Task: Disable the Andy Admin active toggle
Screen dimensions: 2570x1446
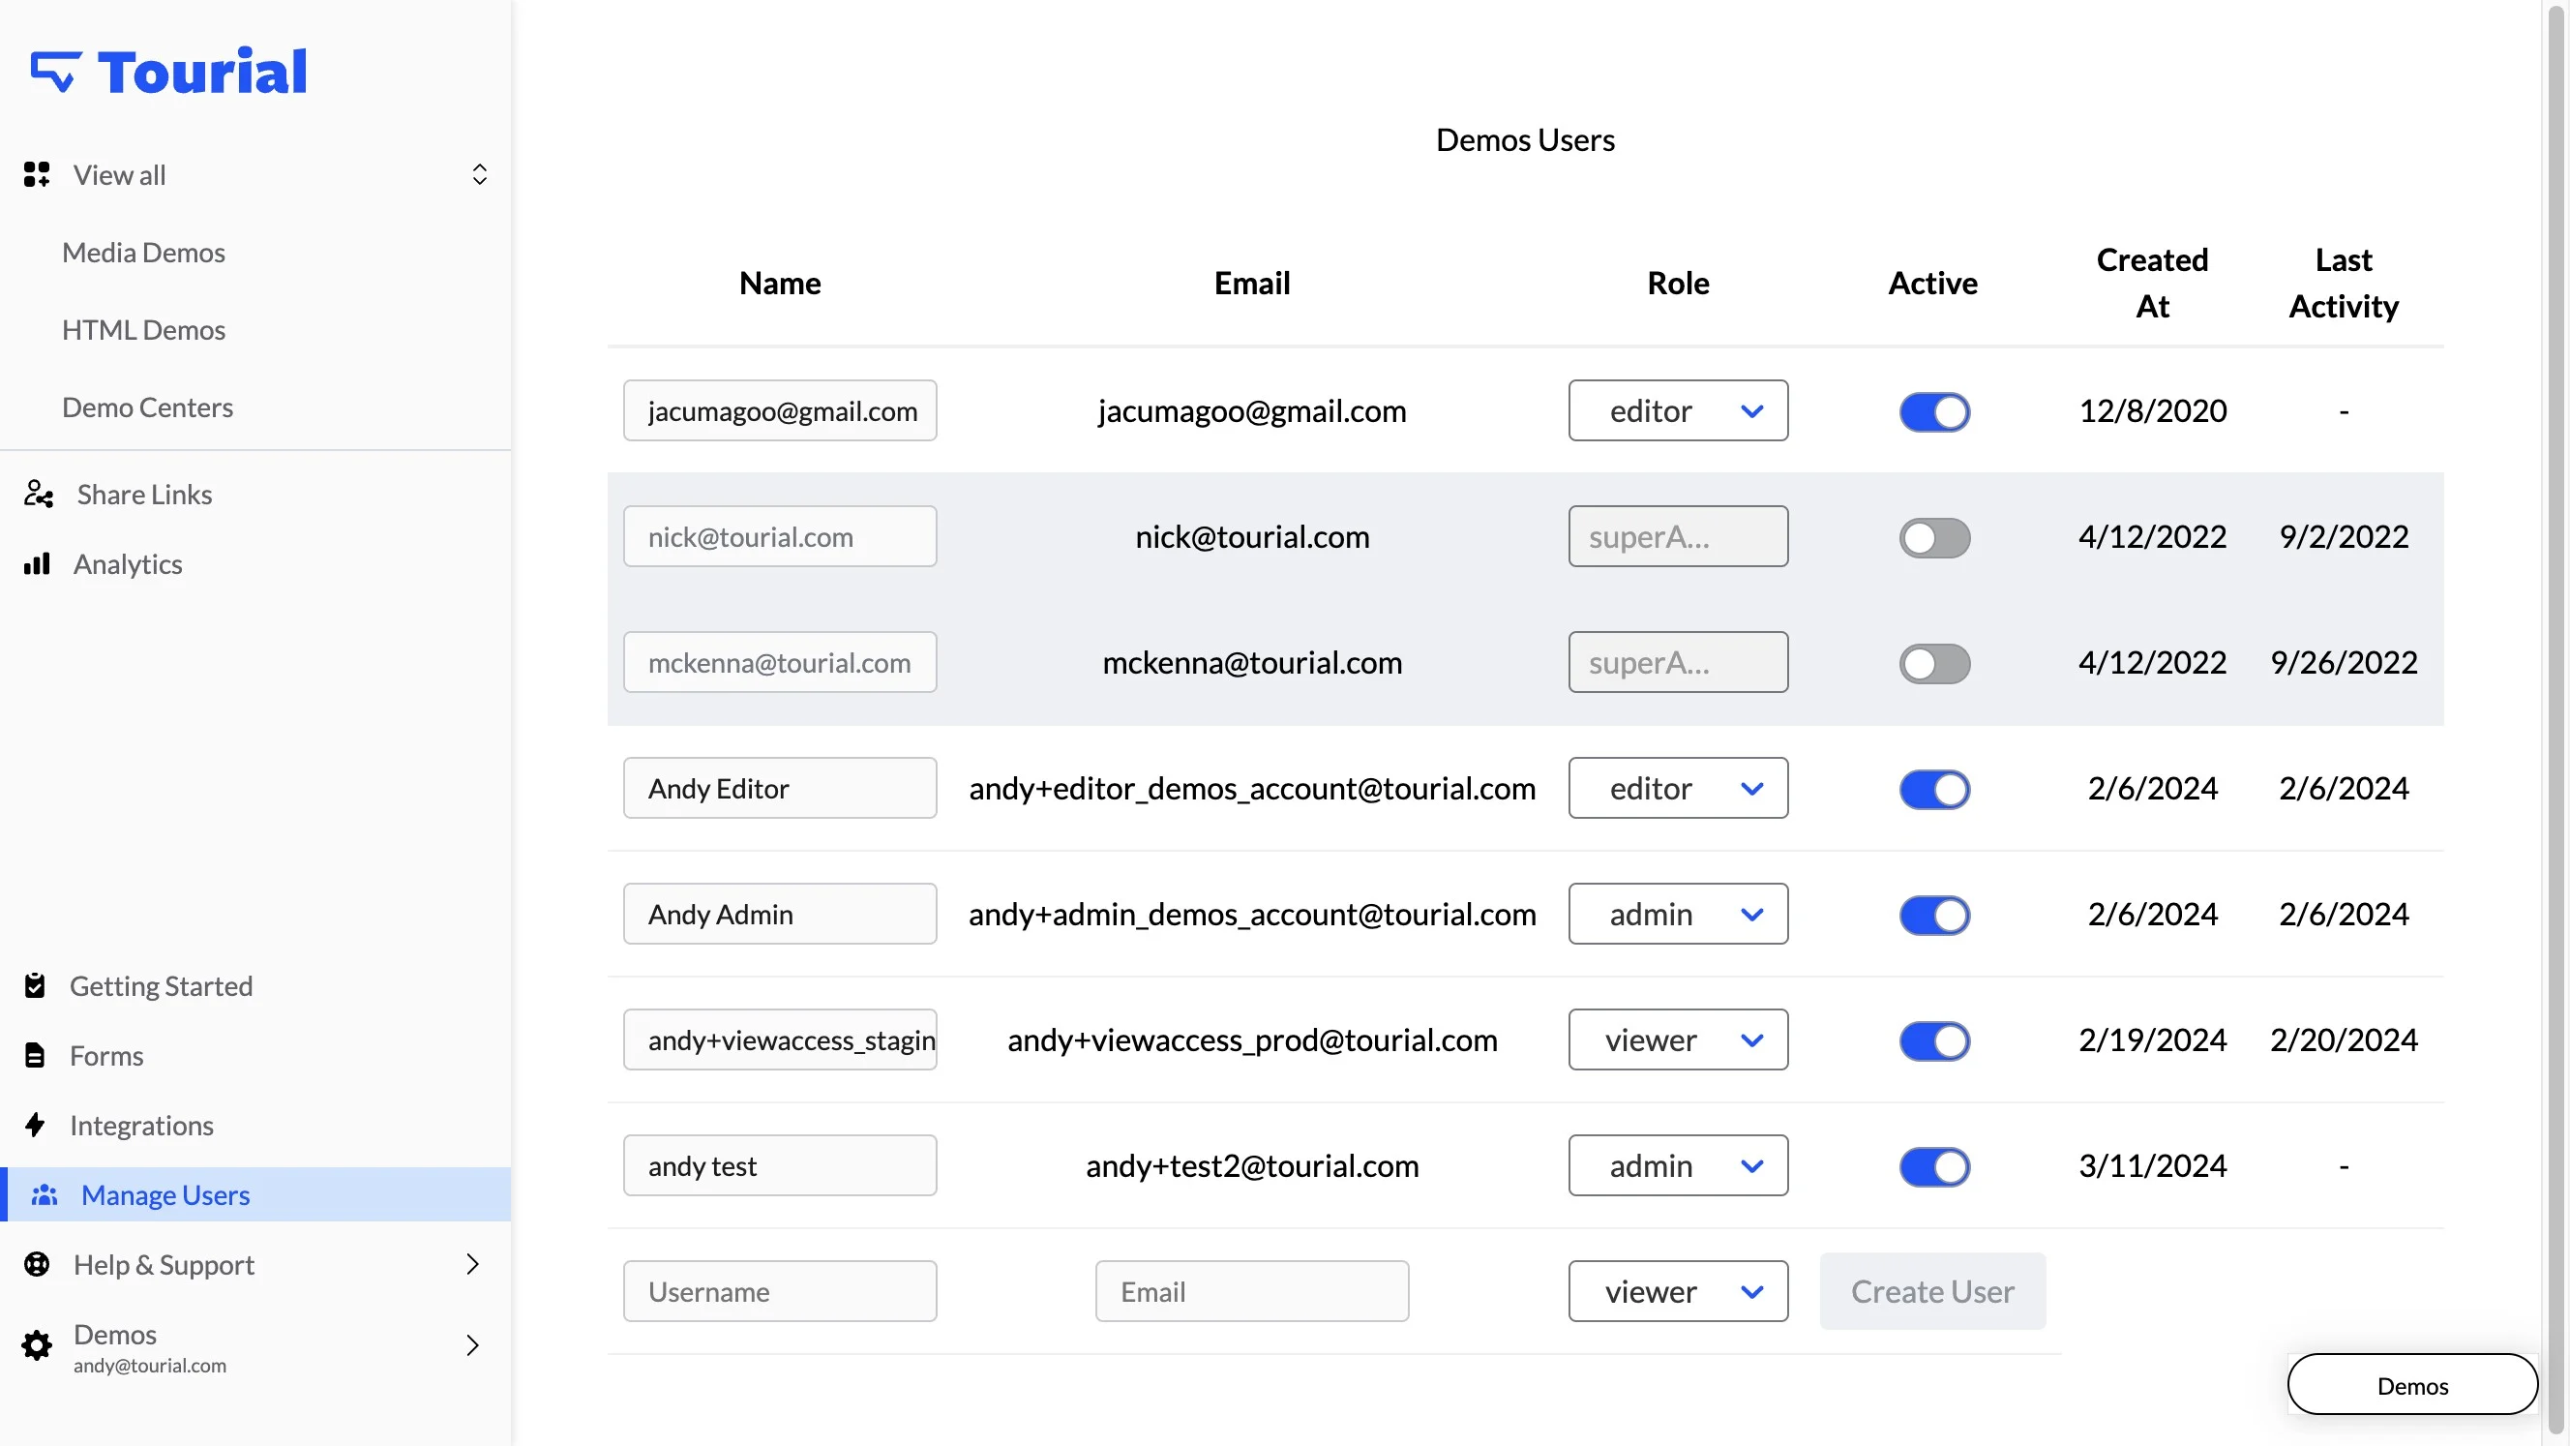Action: (1934, 914)
